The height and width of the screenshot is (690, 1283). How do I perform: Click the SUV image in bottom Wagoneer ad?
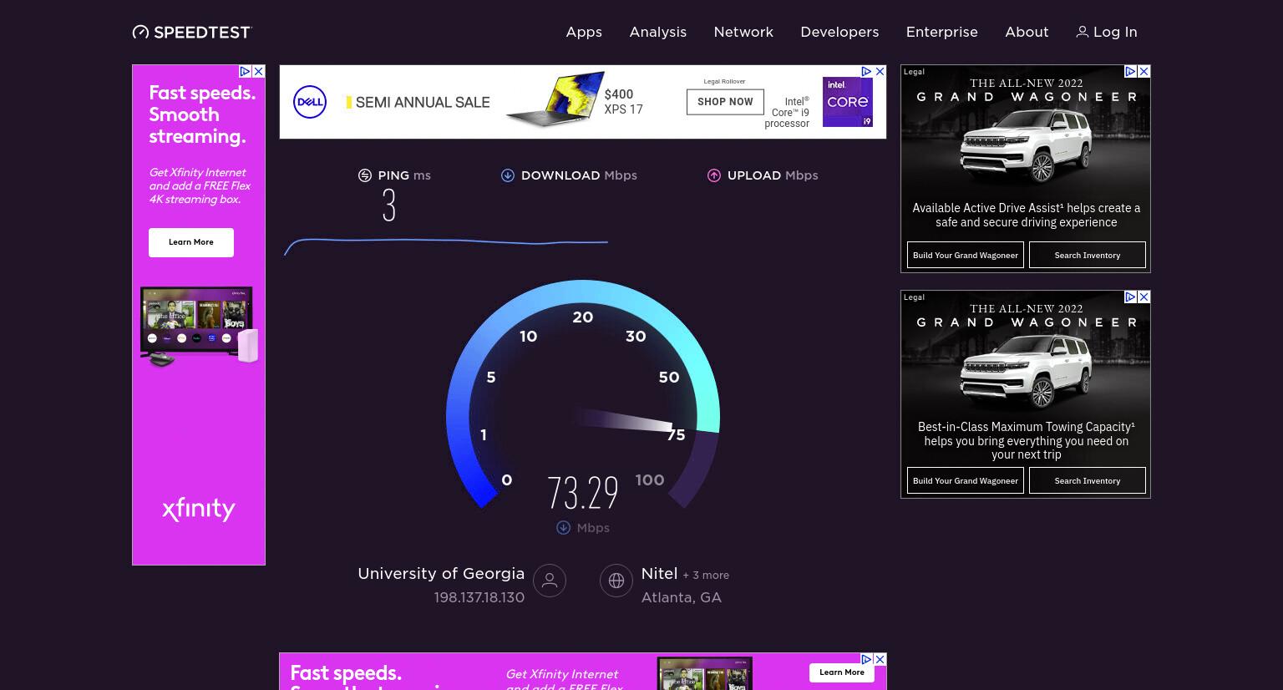pos(1026,371)
